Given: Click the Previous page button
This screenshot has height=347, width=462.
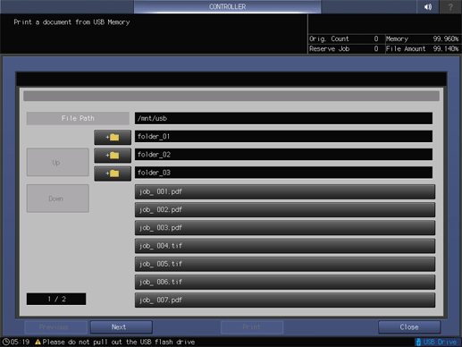Looking at the screenshot, I should pyautogui.click(x=56, y=327).
